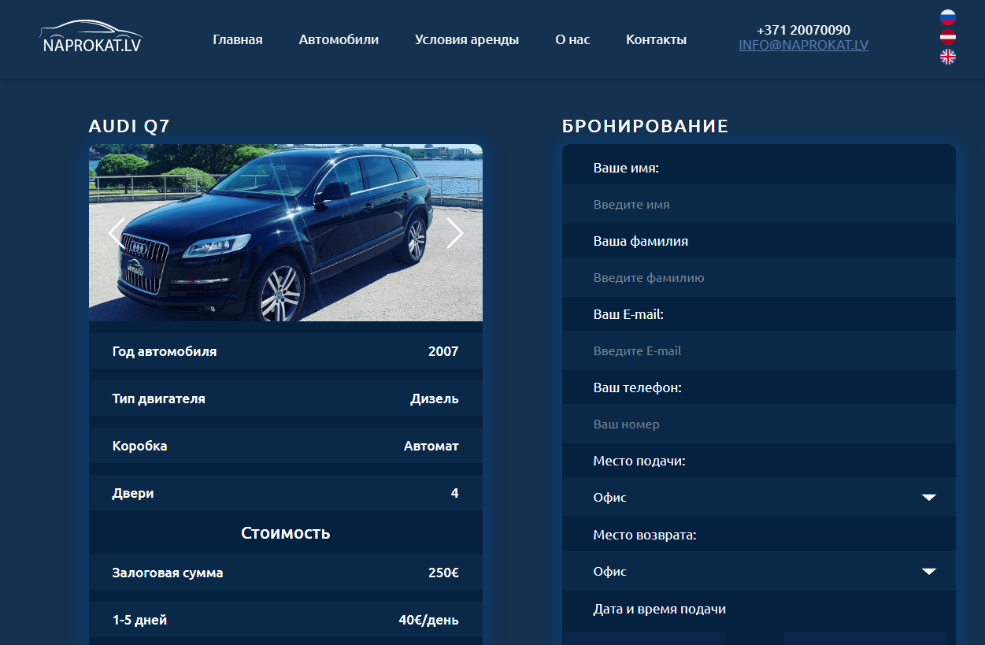Screen dimensions: 985x645
Task: Expand the Место возврата dropdown
Action: point(759,571)
